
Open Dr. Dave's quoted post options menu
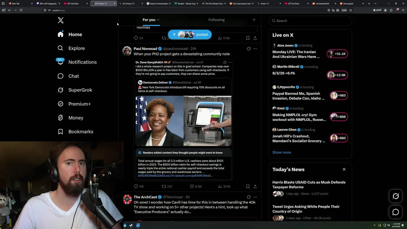coord(230,62)
